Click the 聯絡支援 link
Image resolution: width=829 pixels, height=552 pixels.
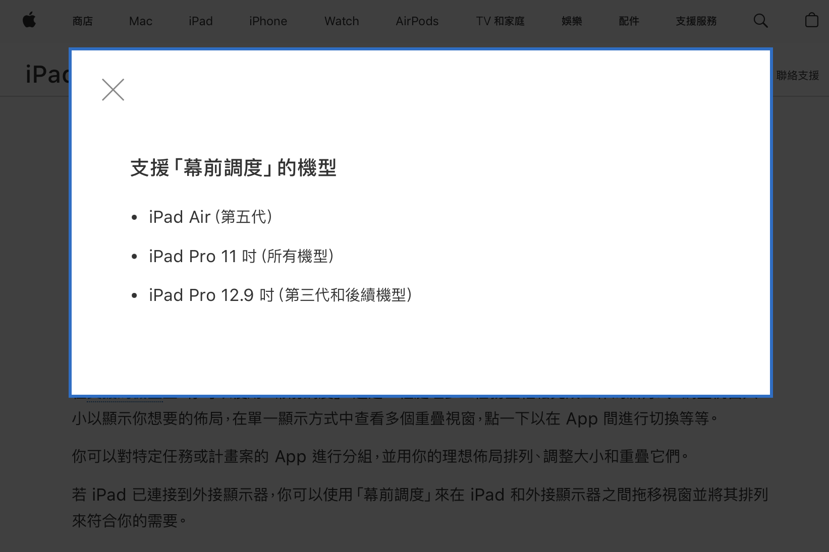tap(798, 76)
